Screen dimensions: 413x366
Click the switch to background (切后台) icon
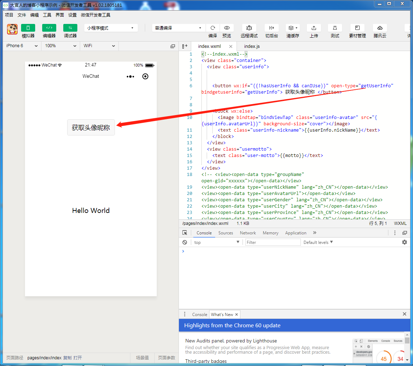[272, 28]
